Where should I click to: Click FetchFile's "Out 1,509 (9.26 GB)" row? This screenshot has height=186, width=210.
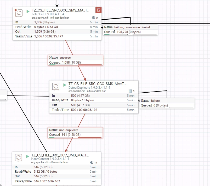point(57,32)
